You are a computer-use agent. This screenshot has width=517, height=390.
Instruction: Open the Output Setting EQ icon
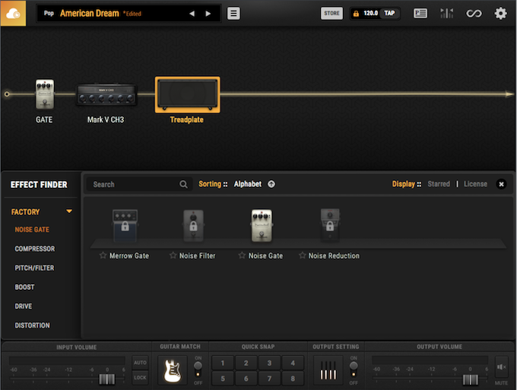328,370
